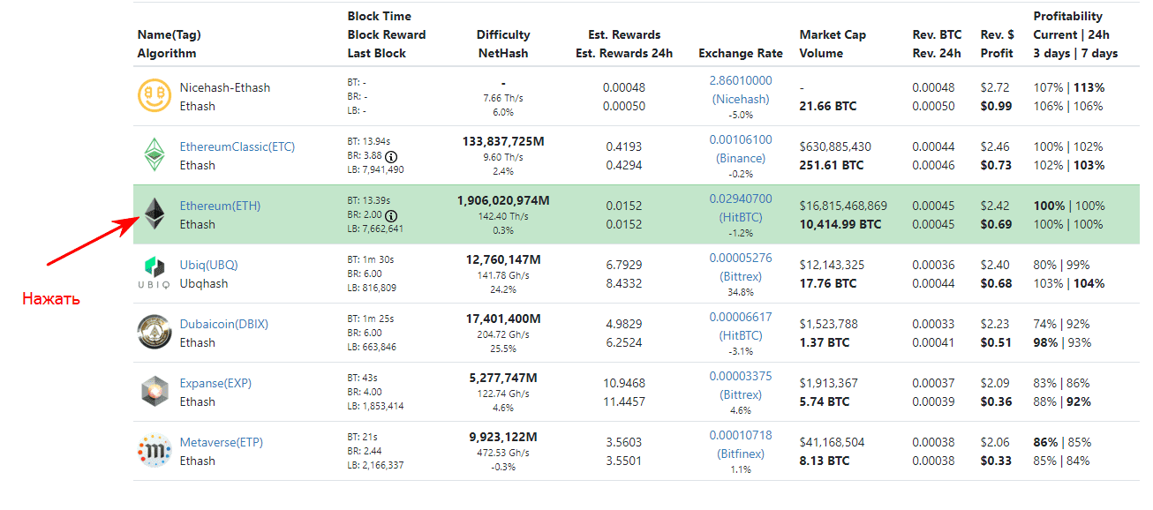Click the Difficulty column header
The image size is (1153, 510).
pos(503,34)
